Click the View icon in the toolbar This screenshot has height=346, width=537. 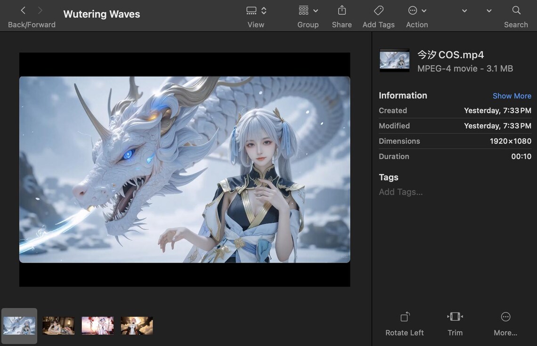tap(251, 10)
